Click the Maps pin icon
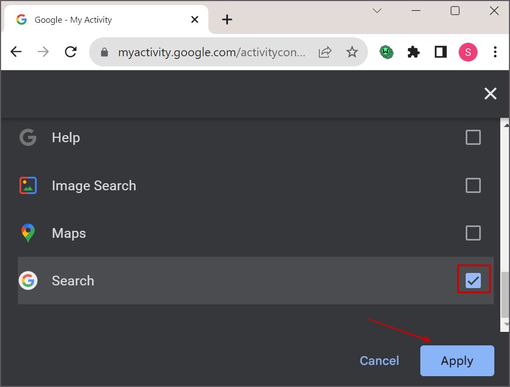 click(x=28, y=233)
